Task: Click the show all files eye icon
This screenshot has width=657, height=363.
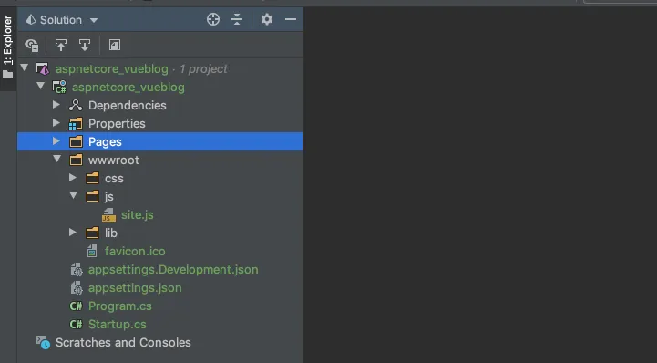Action: tap(32, 45)
